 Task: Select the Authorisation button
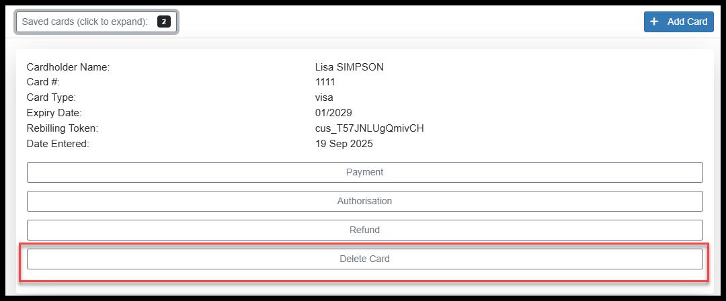364,201
